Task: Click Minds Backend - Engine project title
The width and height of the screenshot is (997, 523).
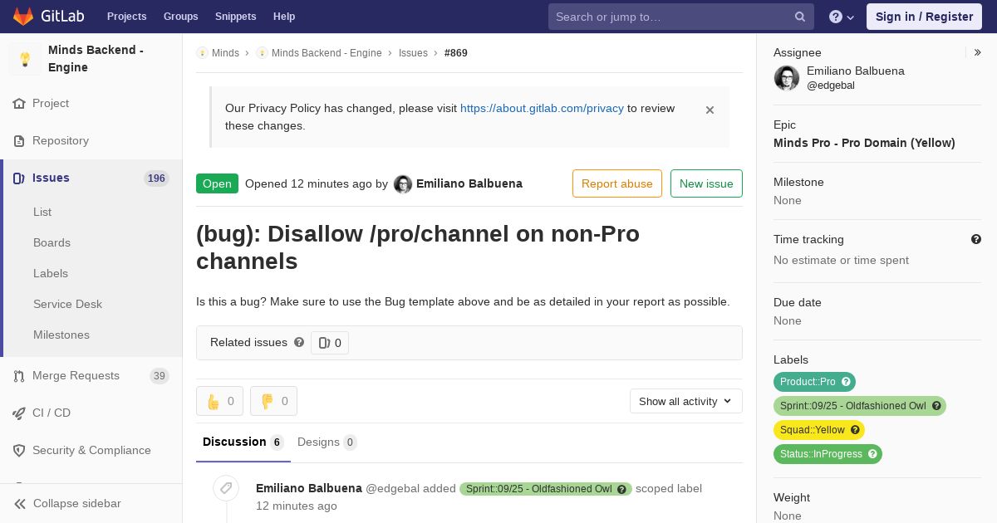Action: (x=96, y=59)
